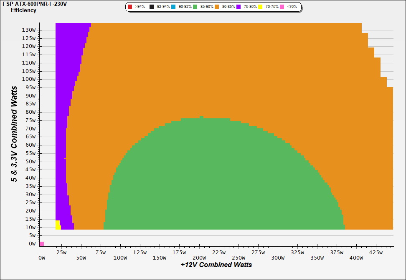Click the +12V Combined Watts axis title

coord(216,265)
